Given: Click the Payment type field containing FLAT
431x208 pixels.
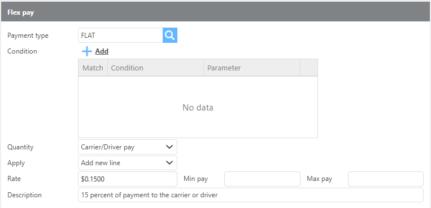Looking at the screenshot, I should coord(120,35).
